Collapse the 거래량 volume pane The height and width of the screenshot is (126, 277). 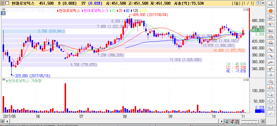pos(245,80)
